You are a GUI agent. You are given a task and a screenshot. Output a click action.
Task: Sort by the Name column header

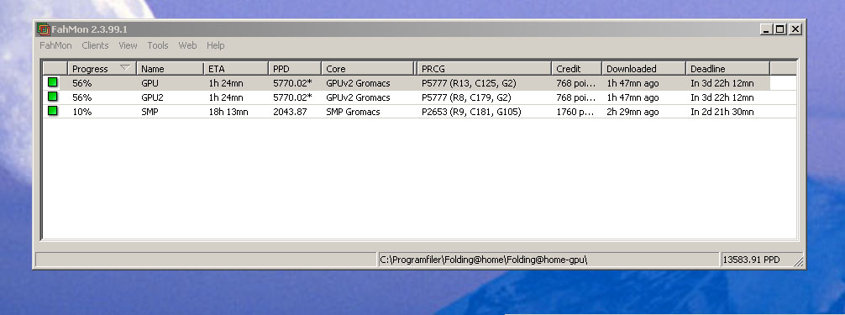click(x=170, y=69)
